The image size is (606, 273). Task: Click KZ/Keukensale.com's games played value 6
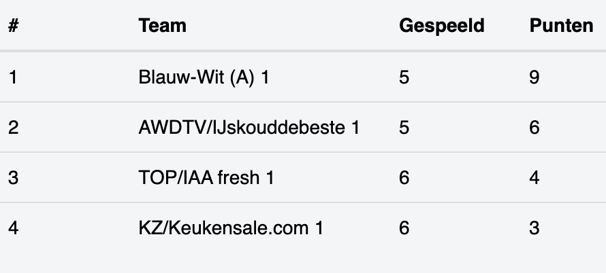click(x=404, y=227)
